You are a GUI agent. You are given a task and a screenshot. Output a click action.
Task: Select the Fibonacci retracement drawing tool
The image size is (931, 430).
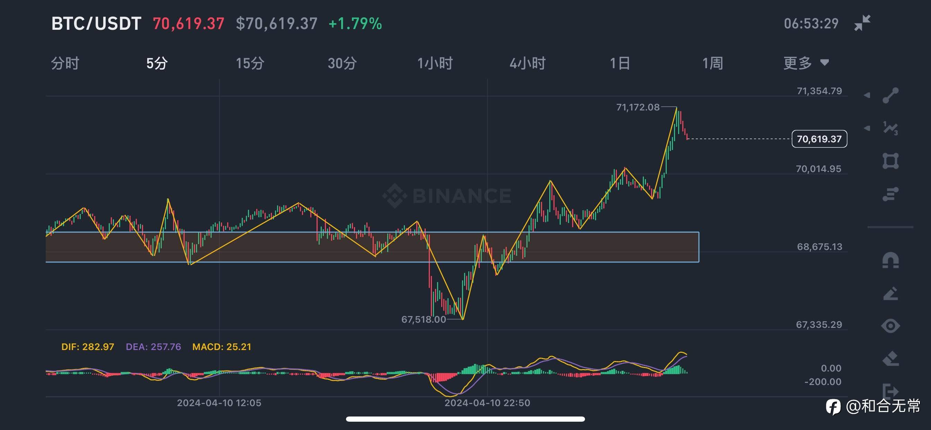[x=890, y=194]
